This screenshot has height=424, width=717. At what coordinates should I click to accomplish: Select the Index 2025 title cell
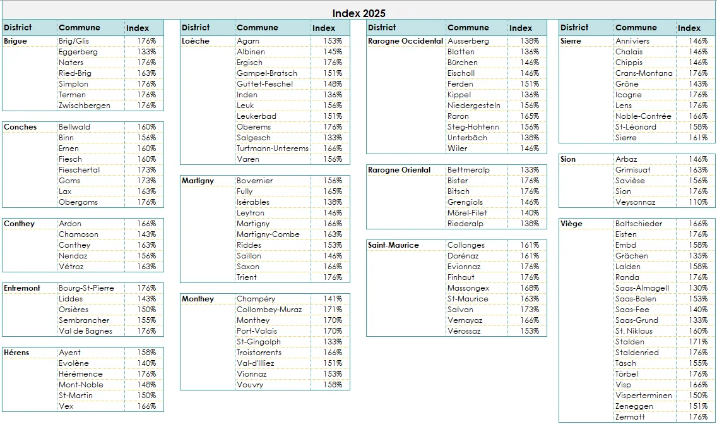click(359, 13)
